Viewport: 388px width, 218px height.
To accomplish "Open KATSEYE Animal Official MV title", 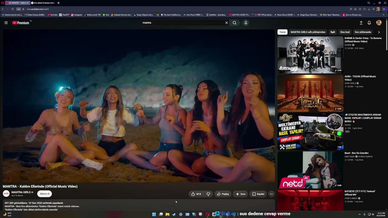I will [360, 193].
